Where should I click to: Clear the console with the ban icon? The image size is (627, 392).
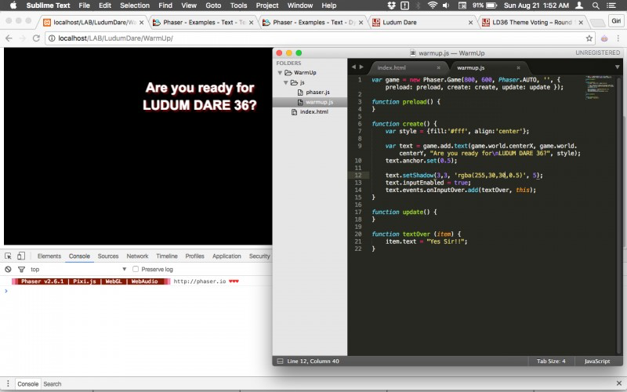tap(8, 269)
